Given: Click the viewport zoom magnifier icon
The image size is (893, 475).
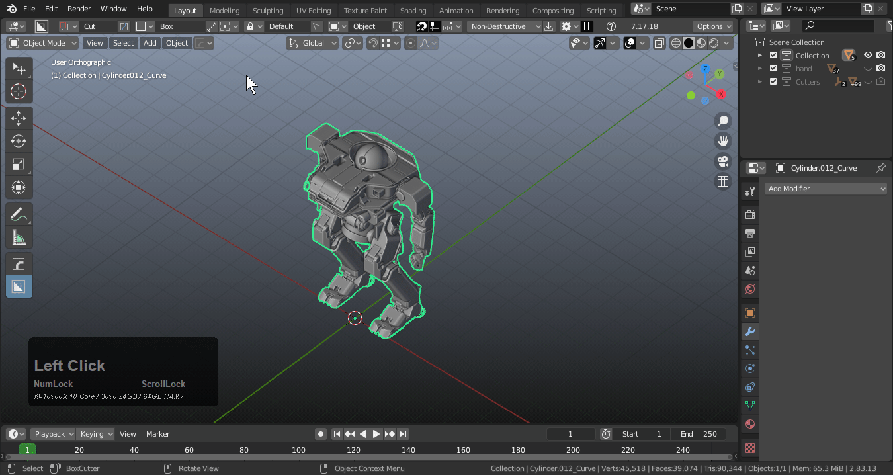Looking at the screenshot, I should [x=723, y=121].
